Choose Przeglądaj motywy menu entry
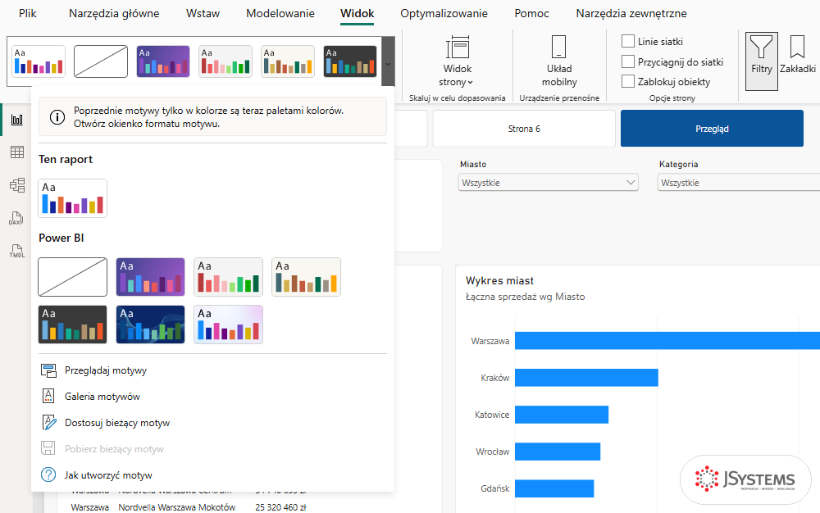820x513 pixels. [x=106, y=370]
